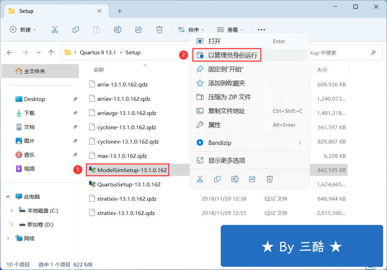Click share icon at context menu bottom
The image size is (387, 270).
tap(252, 179)
